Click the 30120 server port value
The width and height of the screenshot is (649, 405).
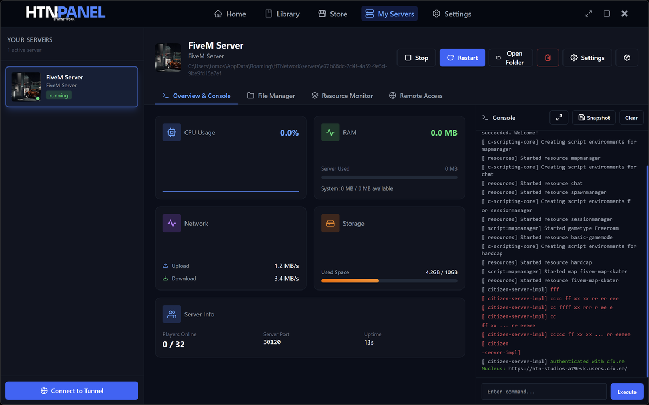[x=272, y=342]
